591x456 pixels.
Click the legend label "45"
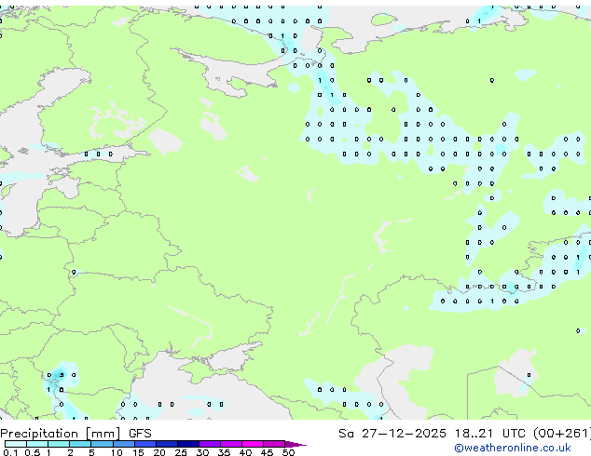point(267,452)
